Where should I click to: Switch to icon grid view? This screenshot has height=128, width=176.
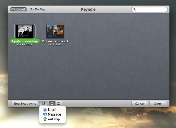[x=52, y=103]
